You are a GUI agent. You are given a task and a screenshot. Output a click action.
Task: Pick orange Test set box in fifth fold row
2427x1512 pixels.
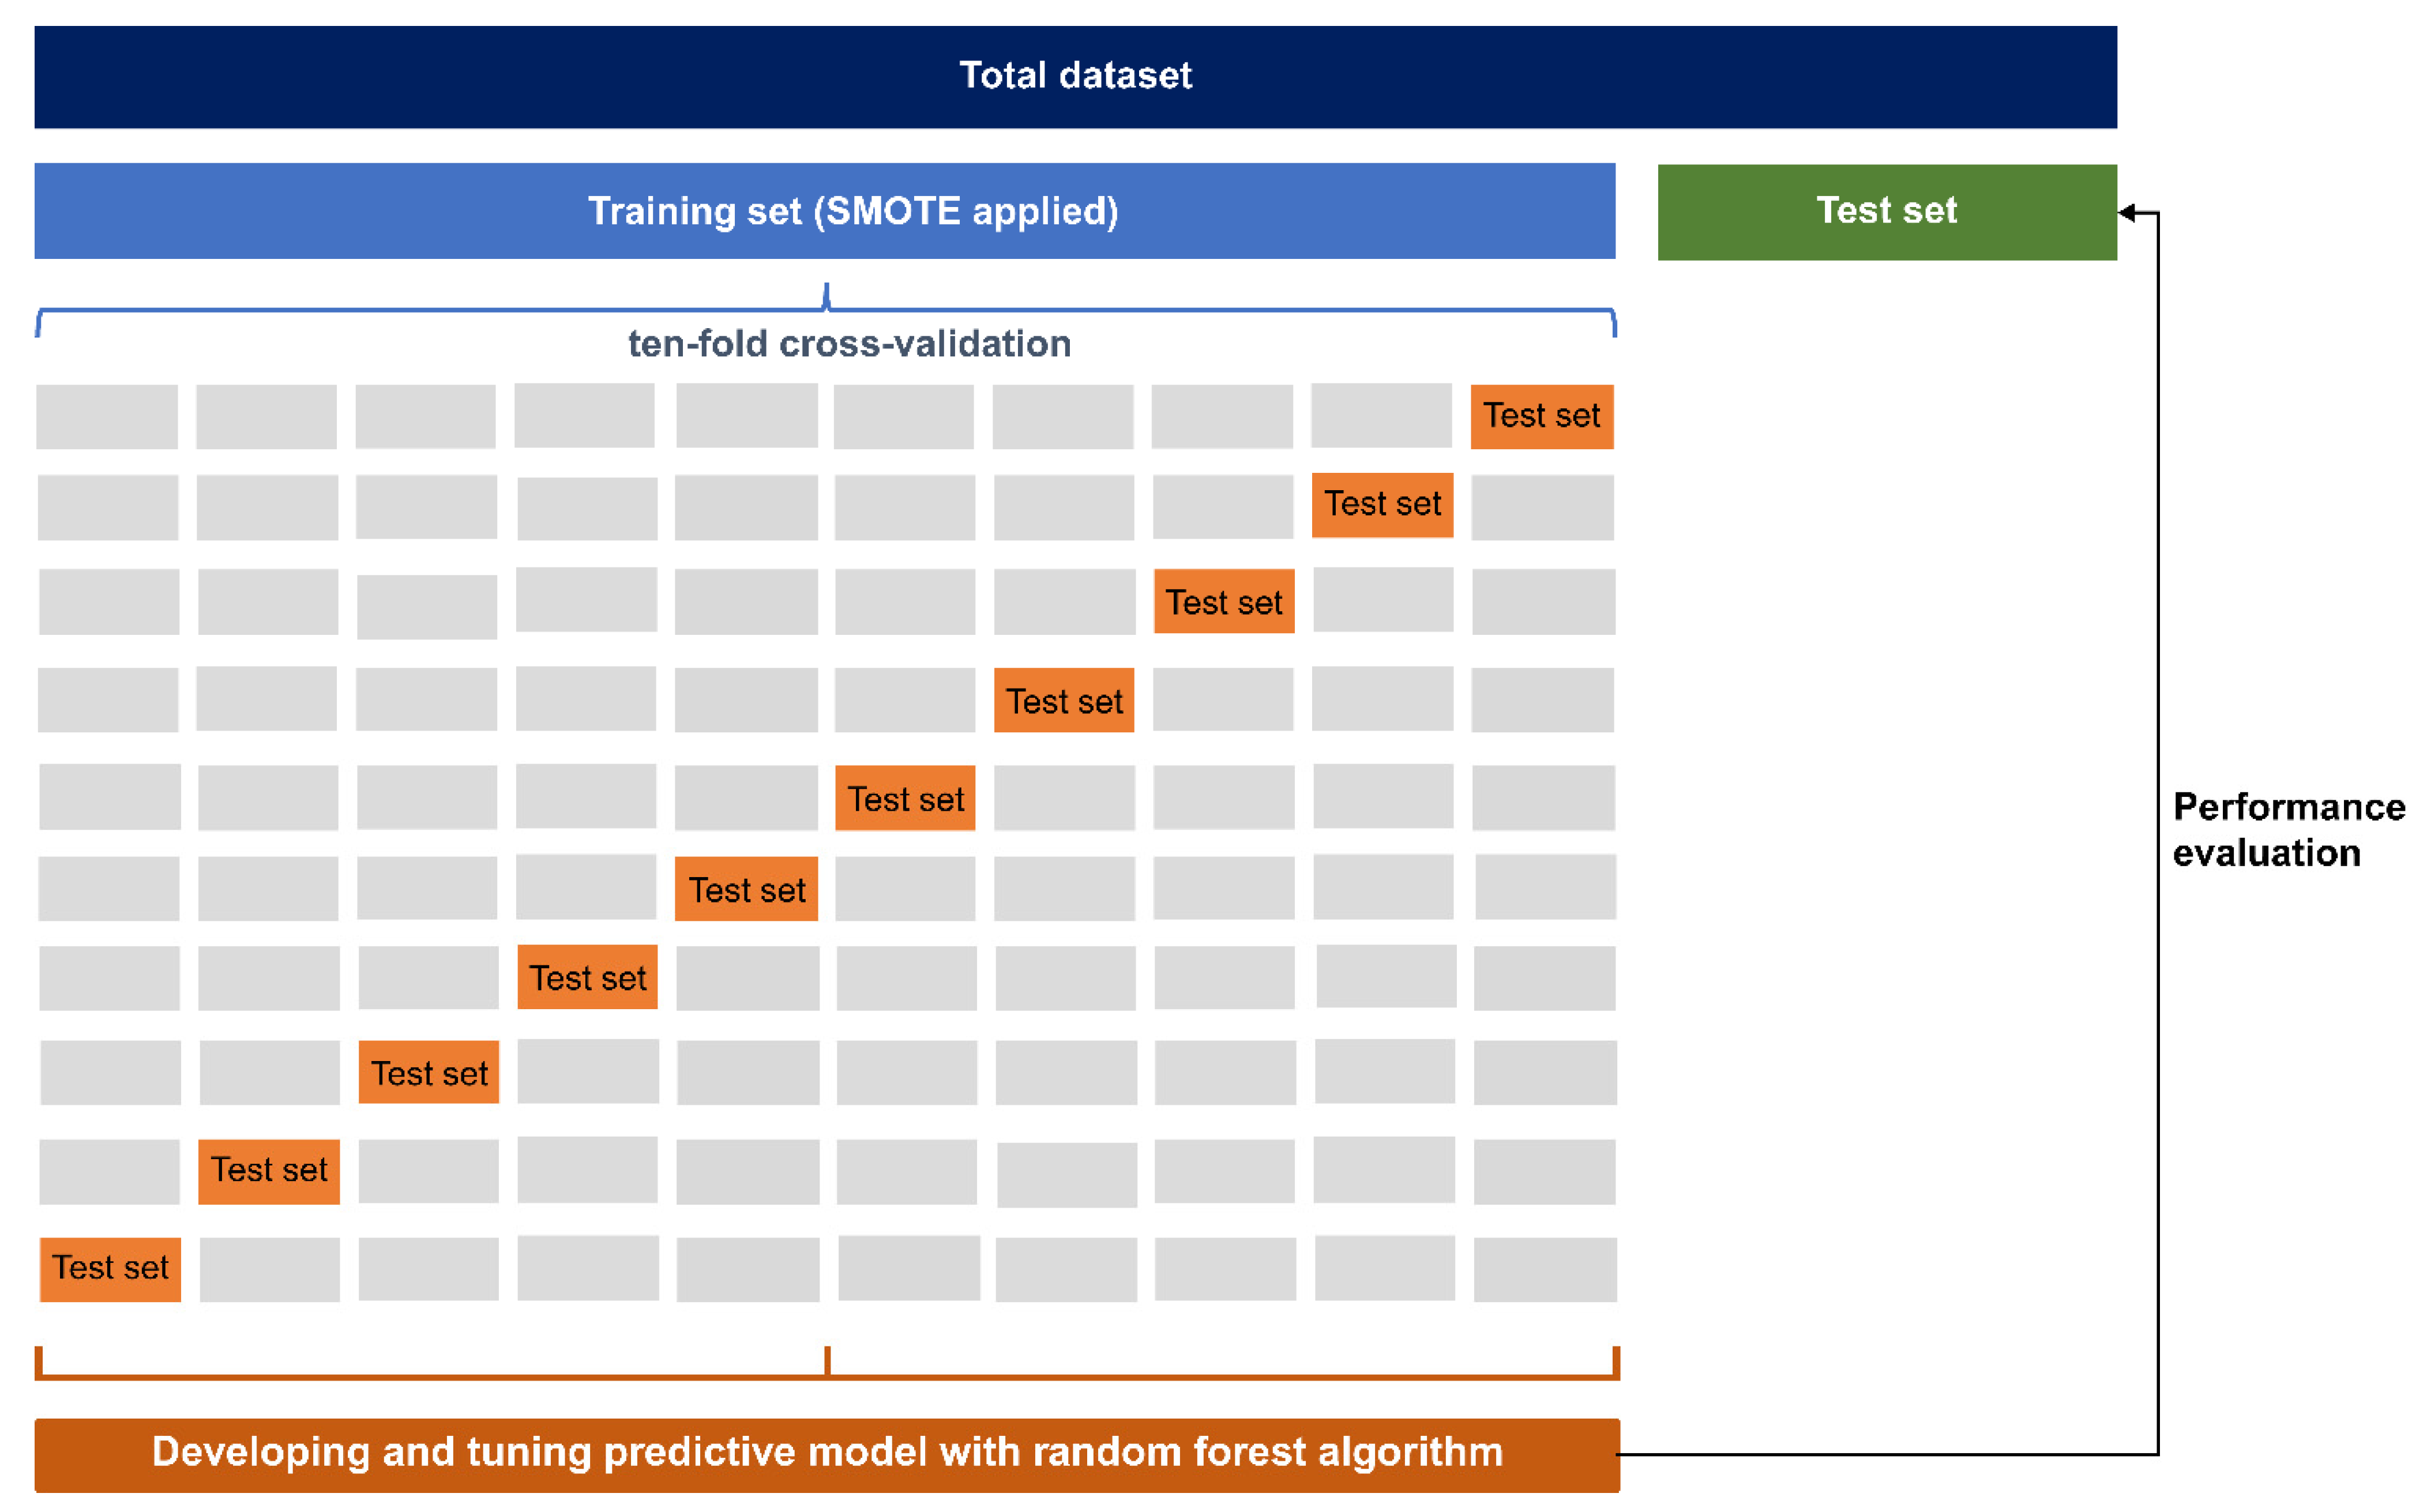tap(905, 799)
